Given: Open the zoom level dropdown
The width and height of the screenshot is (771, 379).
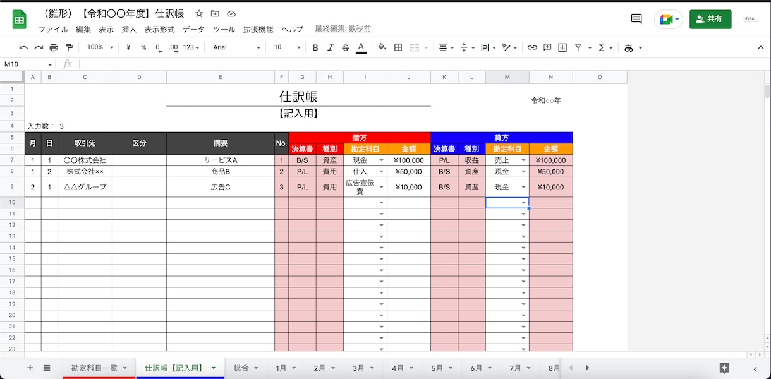Looking at the screenshot, I should coord(101,47).
